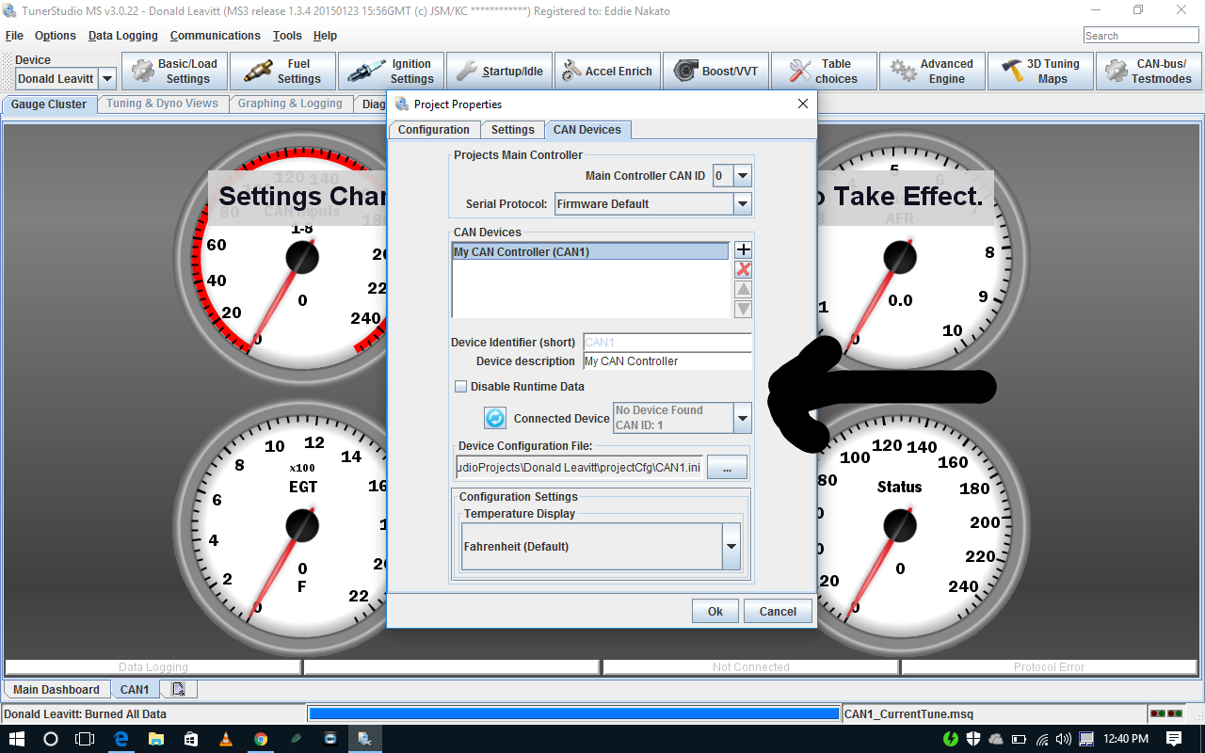Image resolution: width=1205 pixels, height=753 pixels.
Task: Launch Microsoft Edge from taskbar
Action: tap(121, 739)
